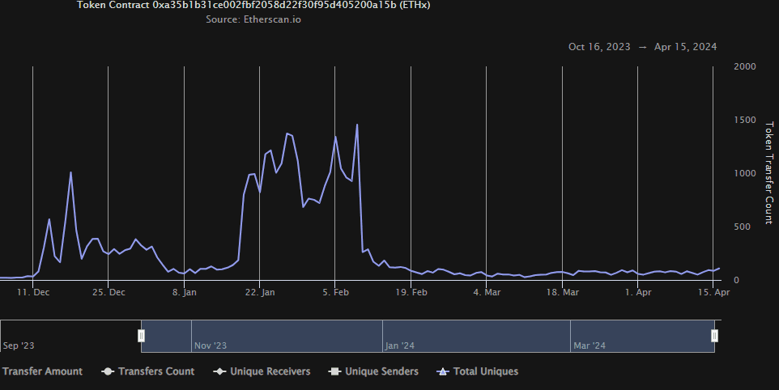Screen dimensions: 779x390
Task: Click the Token Transfer Count axis title
Action: coord(769,172)
